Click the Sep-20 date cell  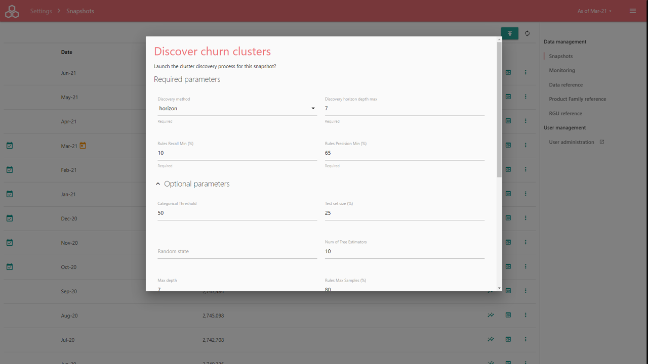[69, 291]
